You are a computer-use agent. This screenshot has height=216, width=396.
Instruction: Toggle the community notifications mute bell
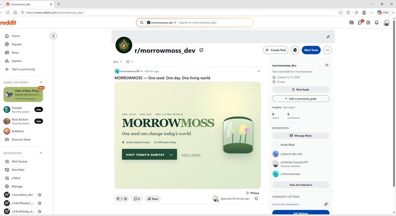point(295,50)
